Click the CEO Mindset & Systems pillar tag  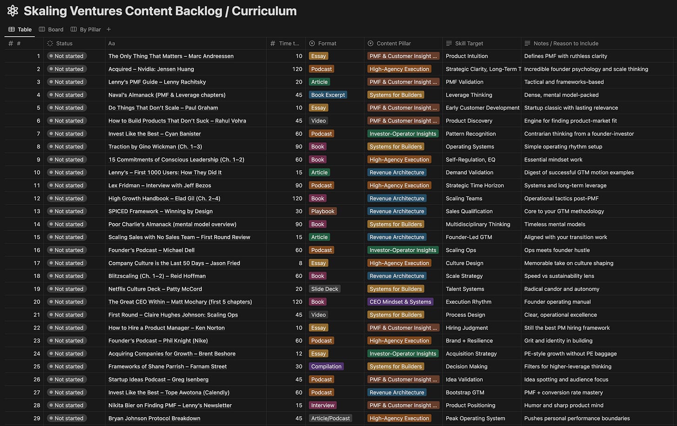(x=400, y=302)
